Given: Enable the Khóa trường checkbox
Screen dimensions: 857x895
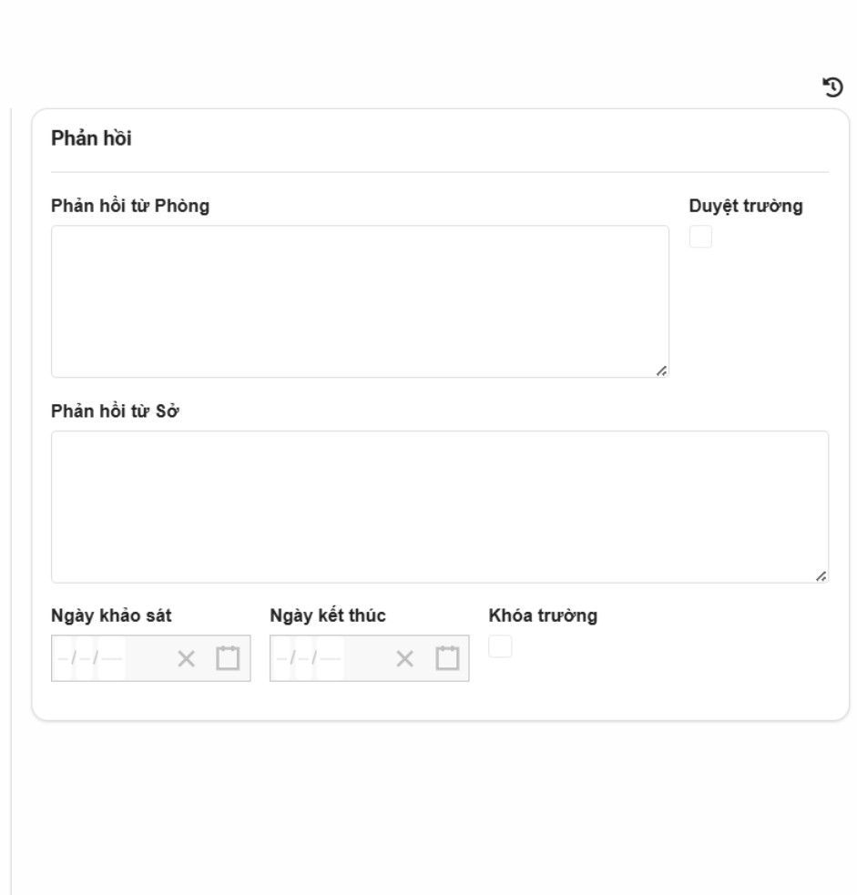Looking at the screenshot, I should click(500, 646).
